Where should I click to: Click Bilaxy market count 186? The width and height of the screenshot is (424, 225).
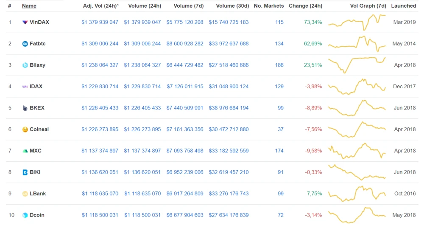[x=279, y=65]
